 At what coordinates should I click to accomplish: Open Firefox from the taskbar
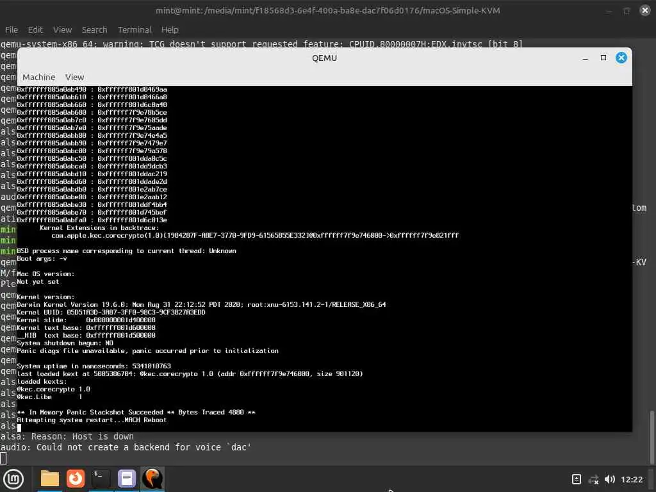(x=76, y=479)
